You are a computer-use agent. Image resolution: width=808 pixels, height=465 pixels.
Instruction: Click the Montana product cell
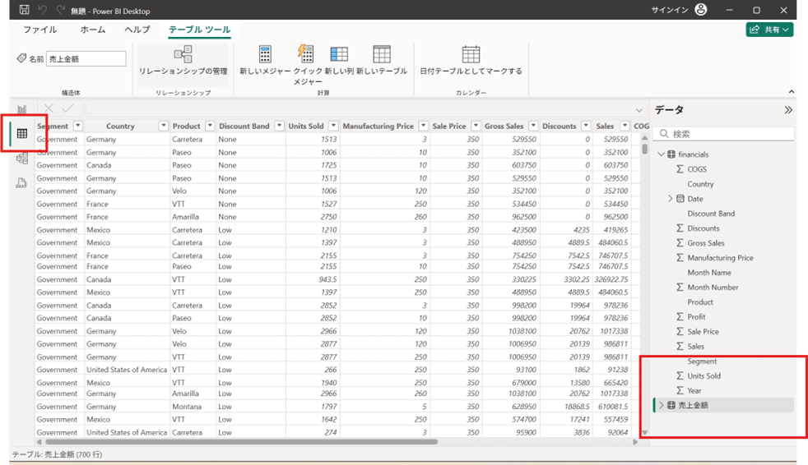193,407
